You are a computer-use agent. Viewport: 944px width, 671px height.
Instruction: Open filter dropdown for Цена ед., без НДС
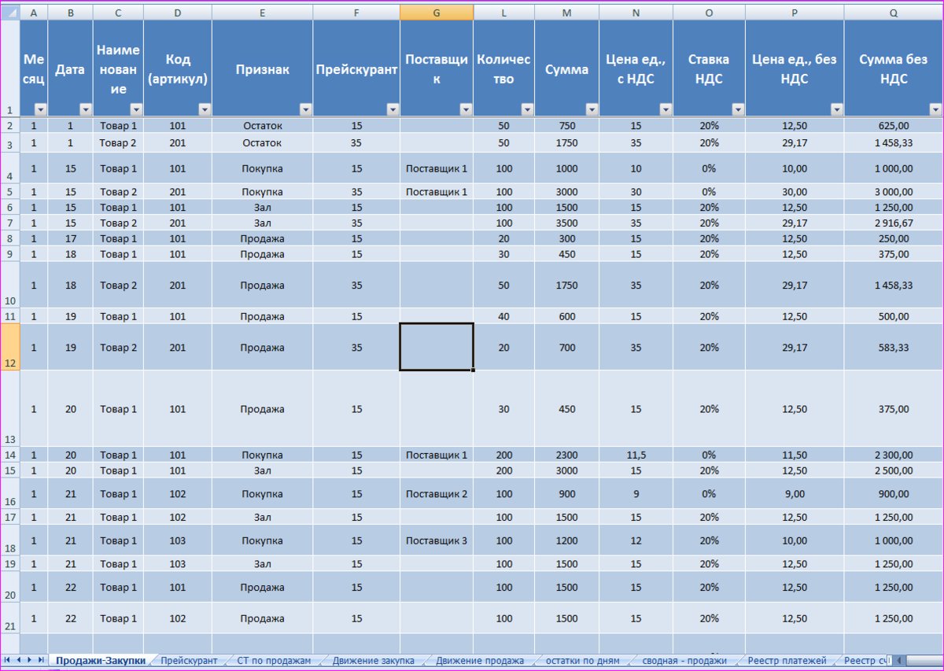837,110
